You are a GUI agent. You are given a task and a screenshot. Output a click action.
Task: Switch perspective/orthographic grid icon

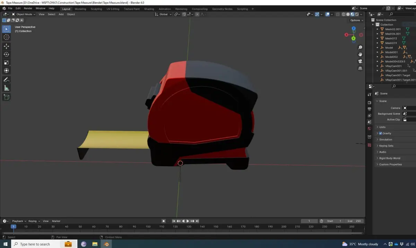(x=360, y=68)
